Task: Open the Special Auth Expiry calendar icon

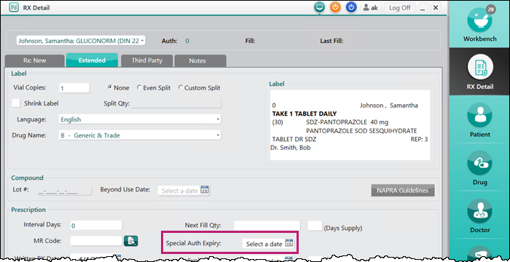Action: [289, 243]
